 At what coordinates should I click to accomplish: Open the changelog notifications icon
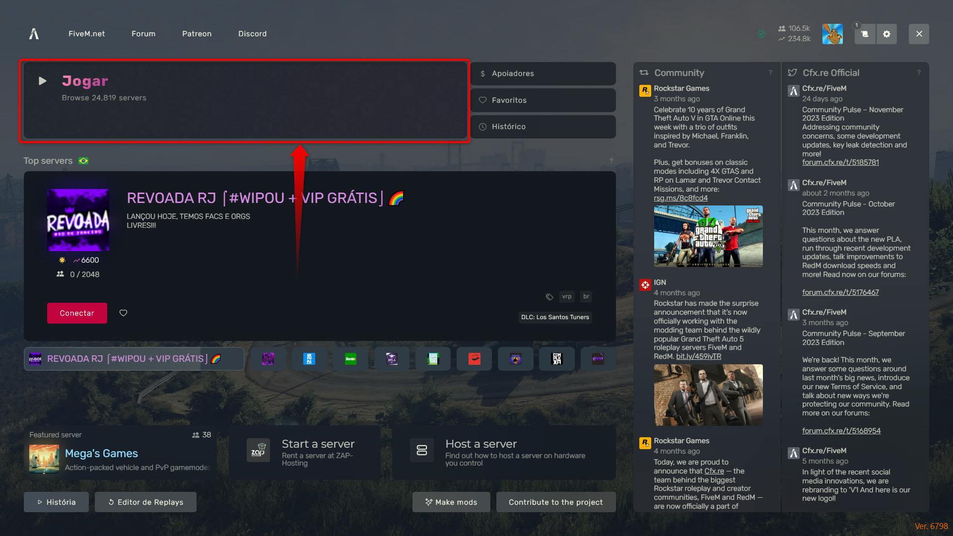(x=865, y=34)
